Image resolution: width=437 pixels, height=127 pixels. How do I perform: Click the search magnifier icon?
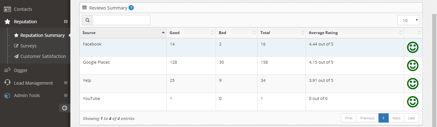87,20
